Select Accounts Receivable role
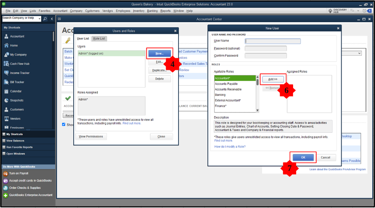The height and width of the screenshot is (208, 375). tap(235, 89)
